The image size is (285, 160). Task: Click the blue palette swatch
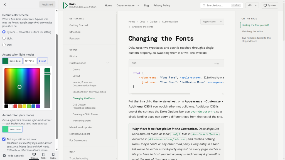click(33, 106)
